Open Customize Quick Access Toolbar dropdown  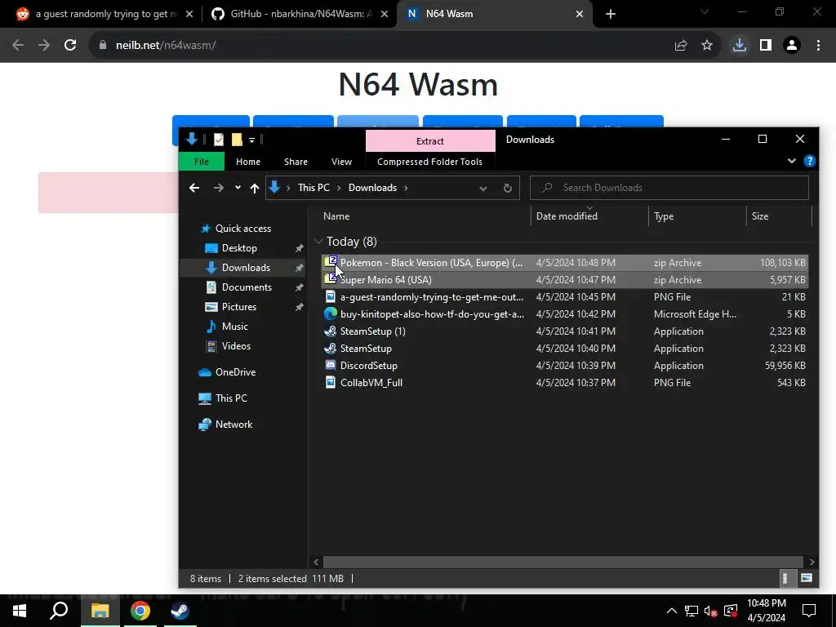[251, 140]
